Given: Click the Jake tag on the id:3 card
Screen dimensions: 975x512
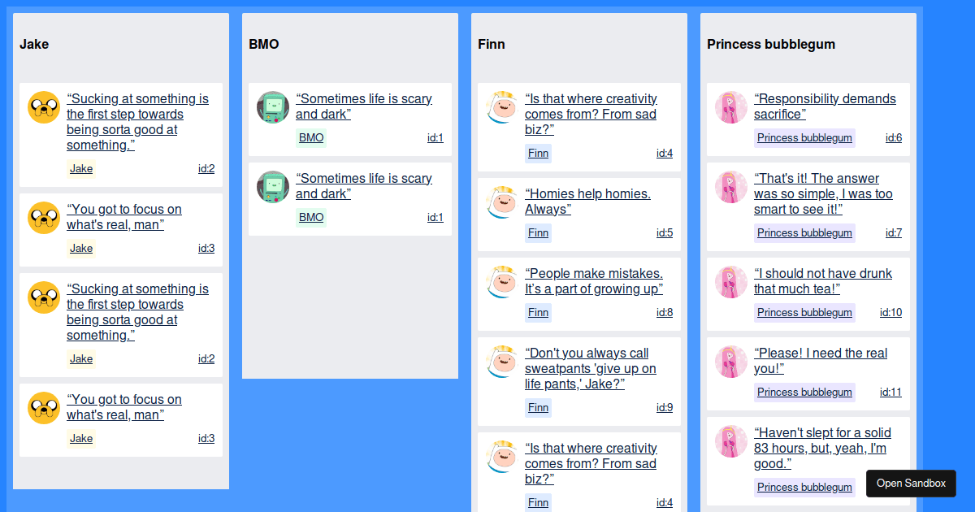Looking at the screenshot, I should (x=81, y=248).
